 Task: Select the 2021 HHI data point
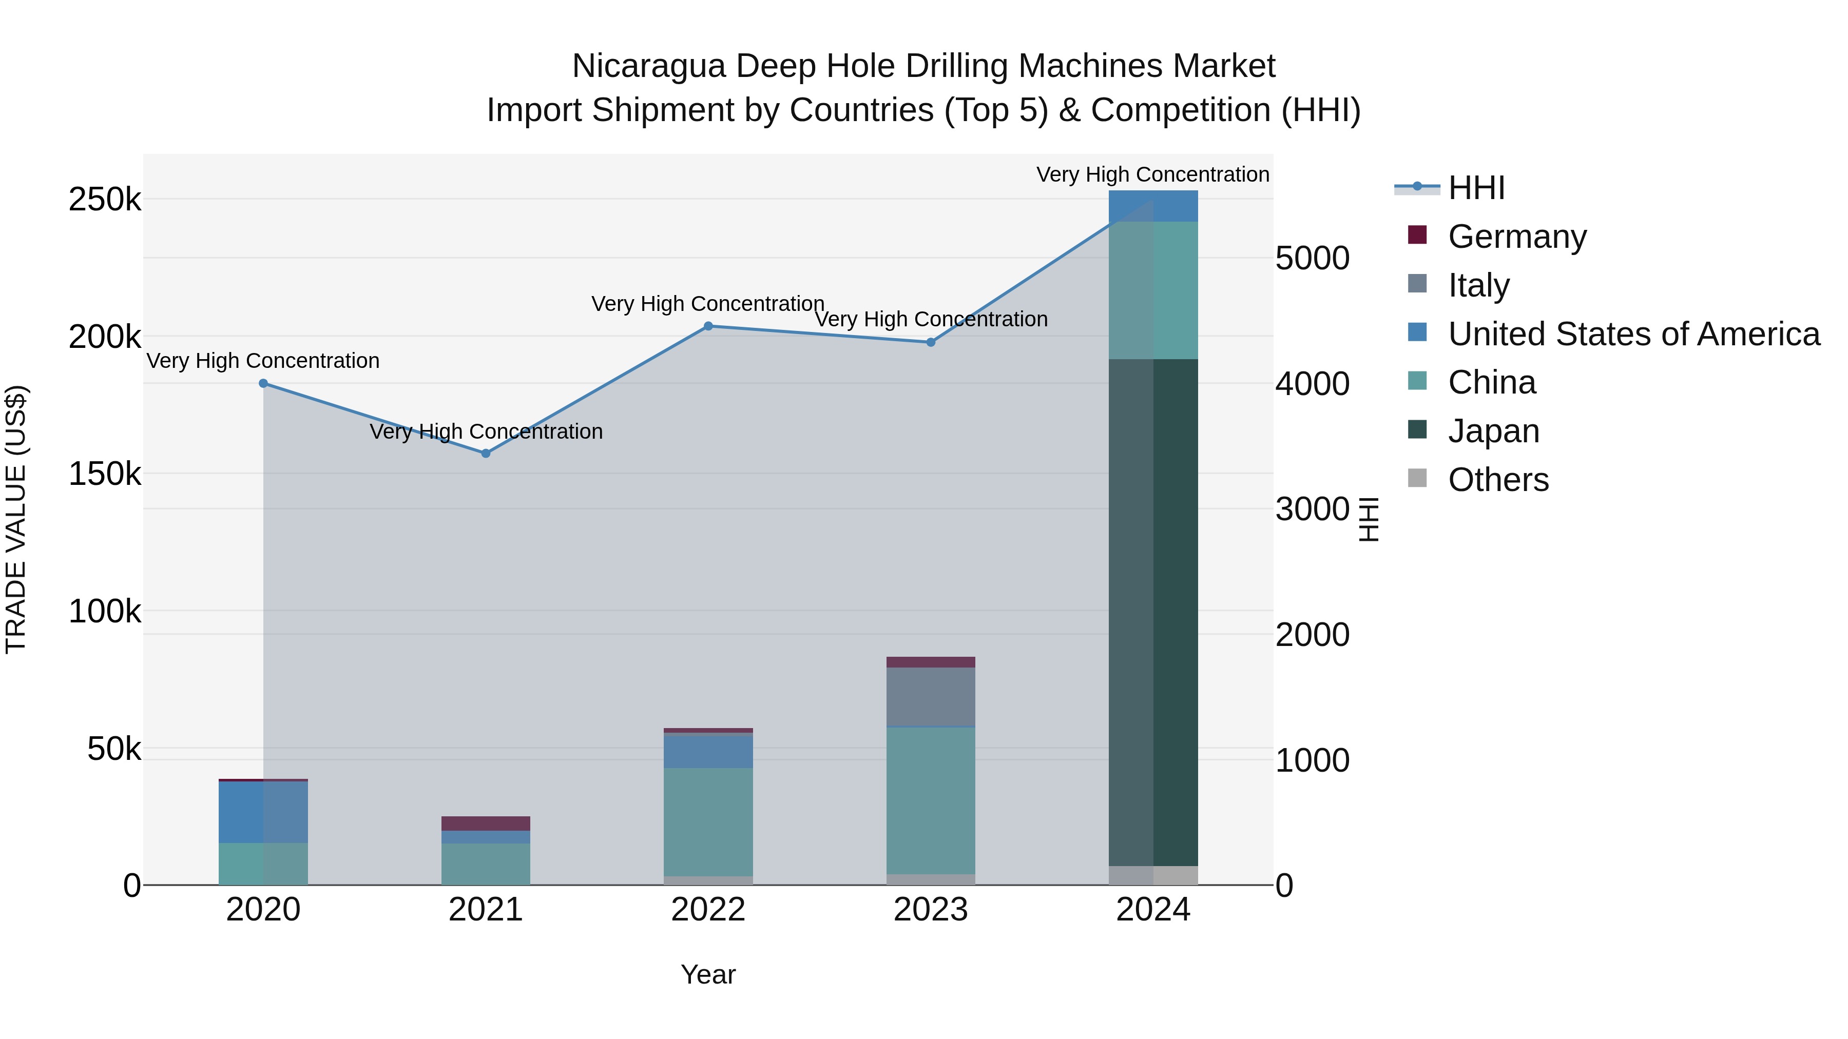[486, 453]
